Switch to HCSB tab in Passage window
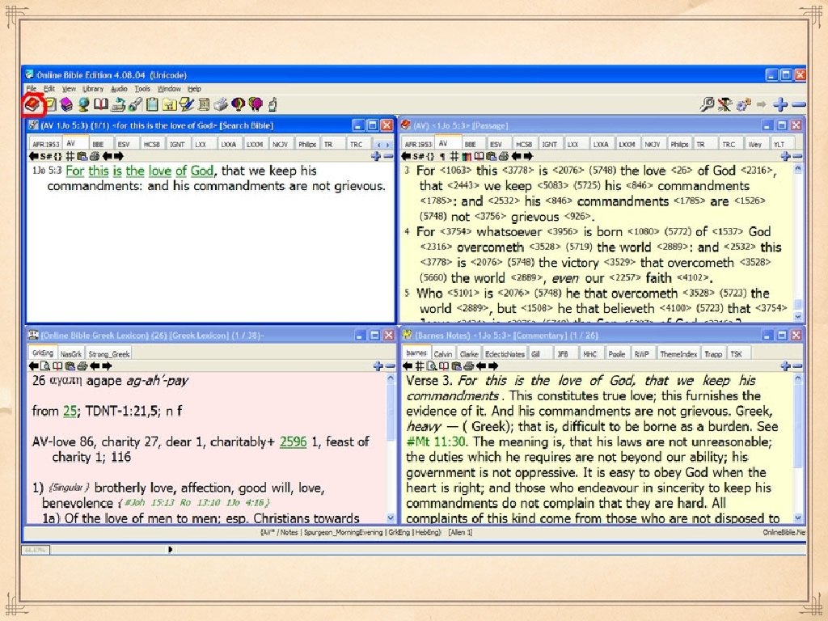 (x=524, y=144)
